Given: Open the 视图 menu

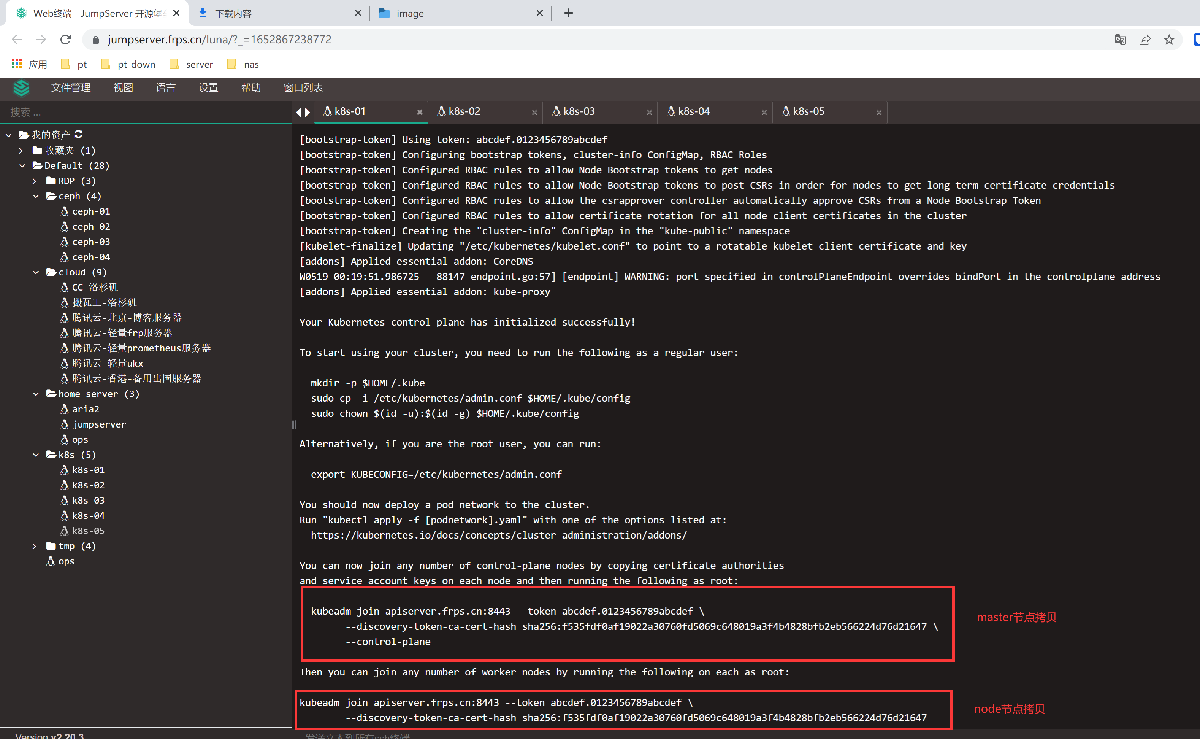Looking at the screenshot, I should click(x=123, y=87).
